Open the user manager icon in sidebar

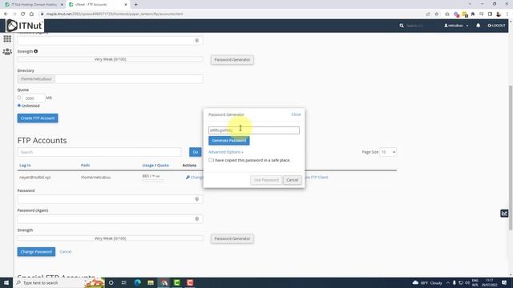click(x=7, y=51)
